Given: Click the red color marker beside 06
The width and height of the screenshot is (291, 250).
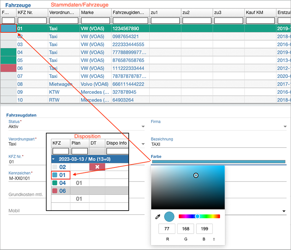Looking at the screenshot, I should click(x=55, y=191).
